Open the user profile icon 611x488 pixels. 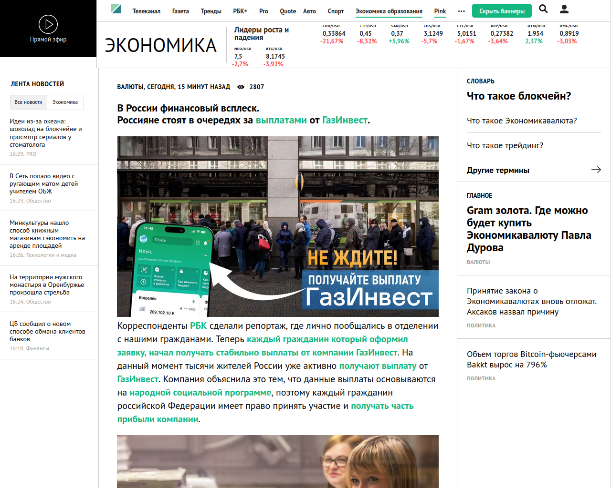pos(564,9)
